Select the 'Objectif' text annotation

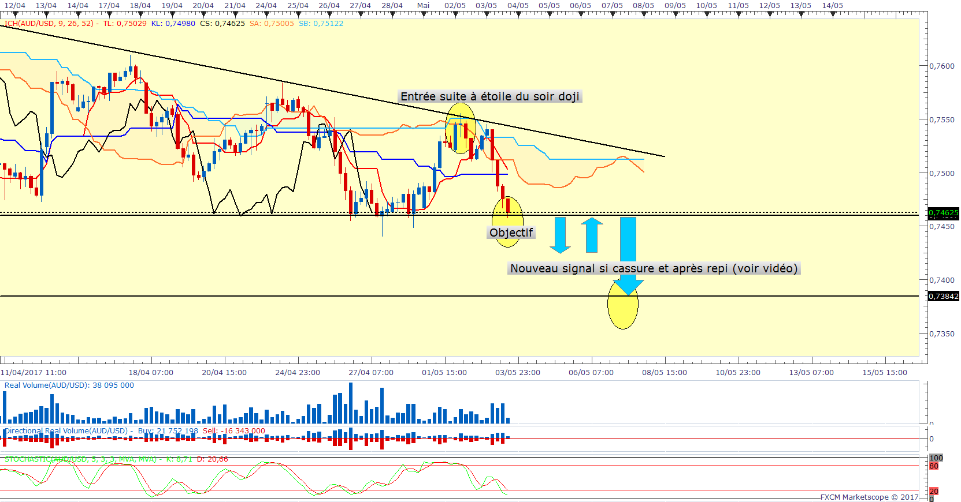[511, 233]
